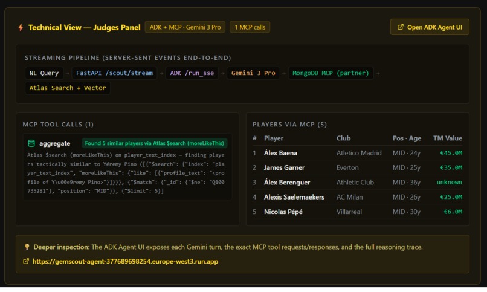The height and width of the screenshot is (292, 487).
Task: Click the 1 MCP calls badge
Action: pos(250,27)
